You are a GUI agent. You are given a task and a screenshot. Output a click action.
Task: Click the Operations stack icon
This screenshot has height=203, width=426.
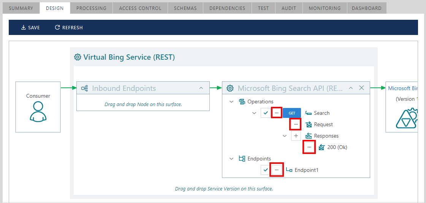click(242, 101)
